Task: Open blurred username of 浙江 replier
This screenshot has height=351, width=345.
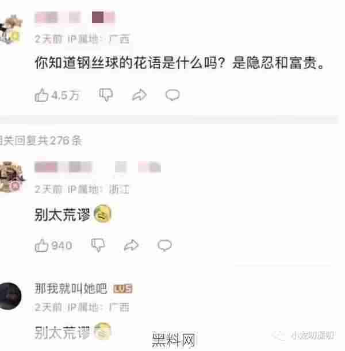Action: coord(98,167)
